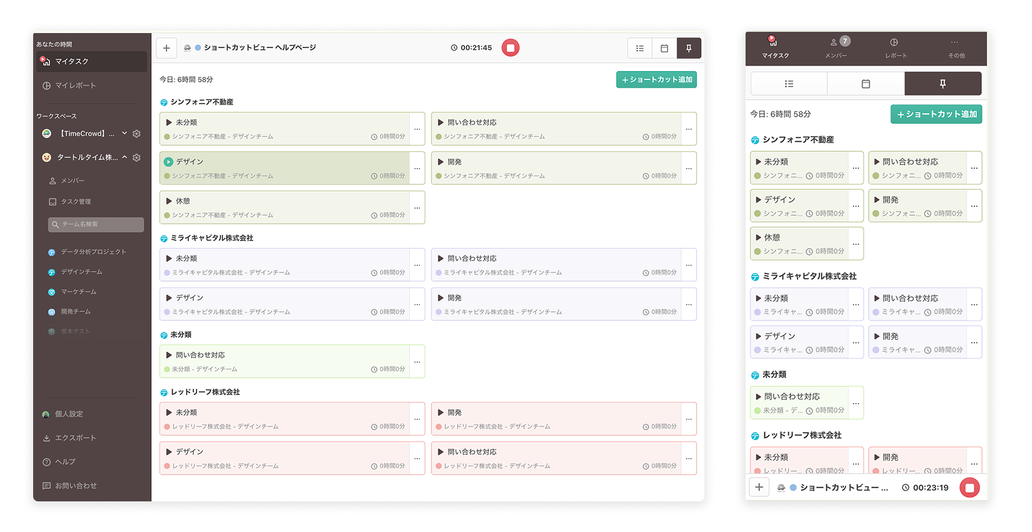Open settings gear for タートルタイム workspace
The image size is (1032, 532).
[x=137, y=158]
